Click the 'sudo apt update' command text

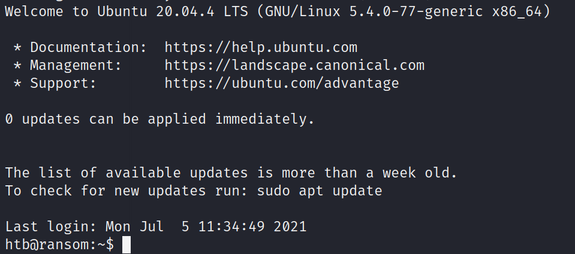(320, 191)
